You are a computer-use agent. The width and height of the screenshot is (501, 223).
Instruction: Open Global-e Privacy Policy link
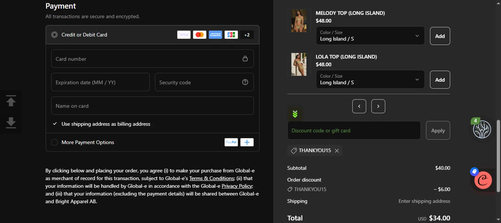tap(237, 186)
